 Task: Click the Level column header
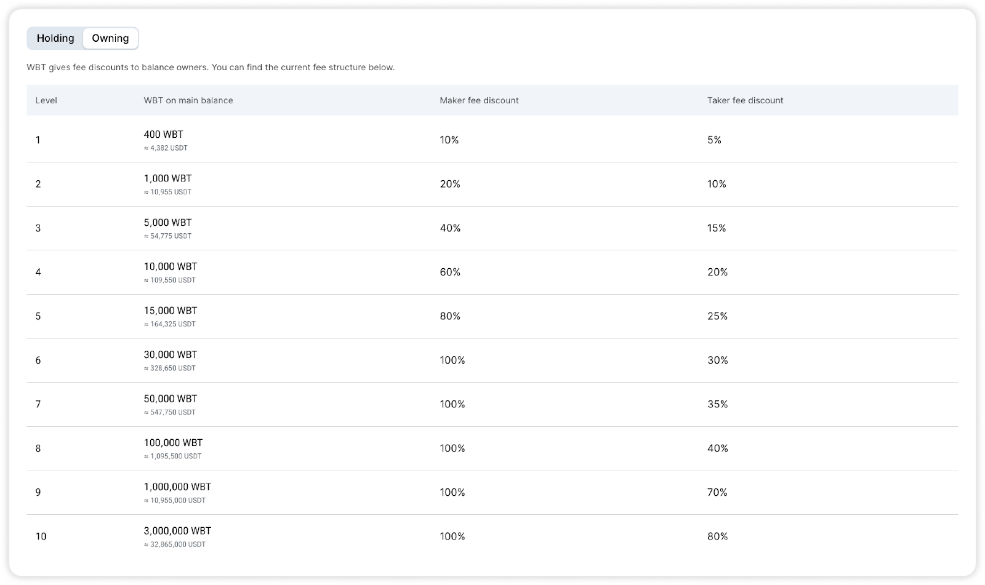pyautogui.click(x=46, y=100)
